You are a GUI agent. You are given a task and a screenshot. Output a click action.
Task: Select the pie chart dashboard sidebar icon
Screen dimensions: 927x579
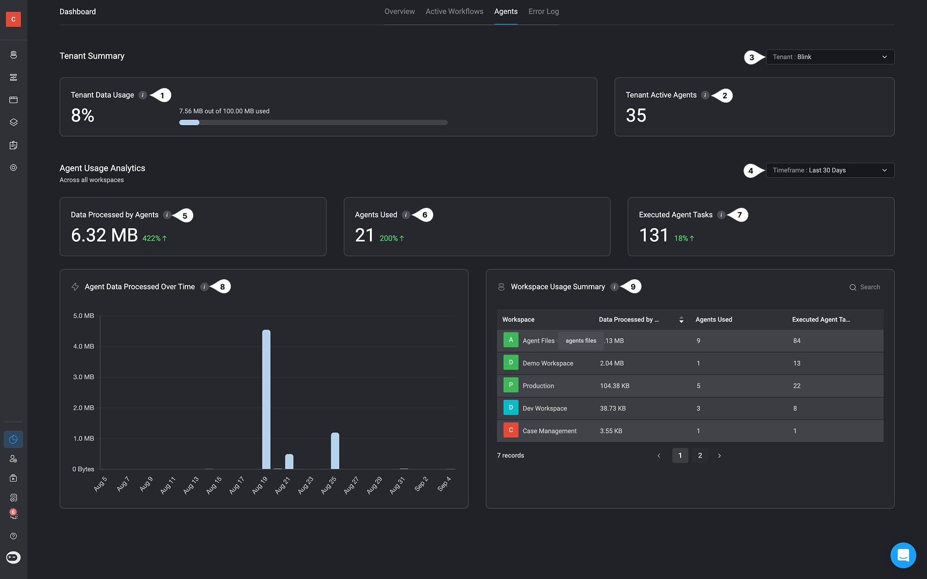pos(13,439)
